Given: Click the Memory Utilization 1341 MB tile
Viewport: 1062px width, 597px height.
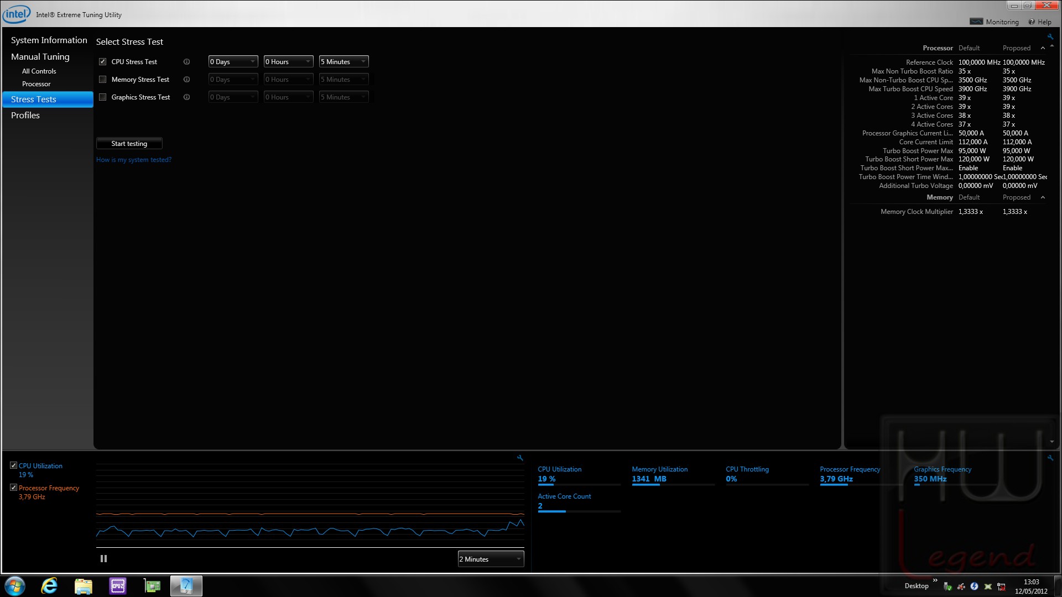Looking at the screenshot, I should click(673, 475).
